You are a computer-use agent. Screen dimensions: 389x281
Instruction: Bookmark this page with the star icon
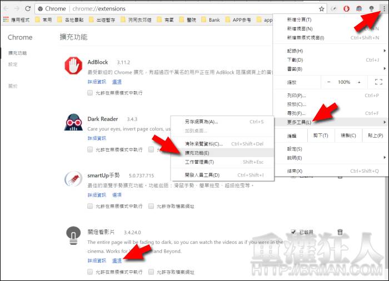(x=322, y=9)
